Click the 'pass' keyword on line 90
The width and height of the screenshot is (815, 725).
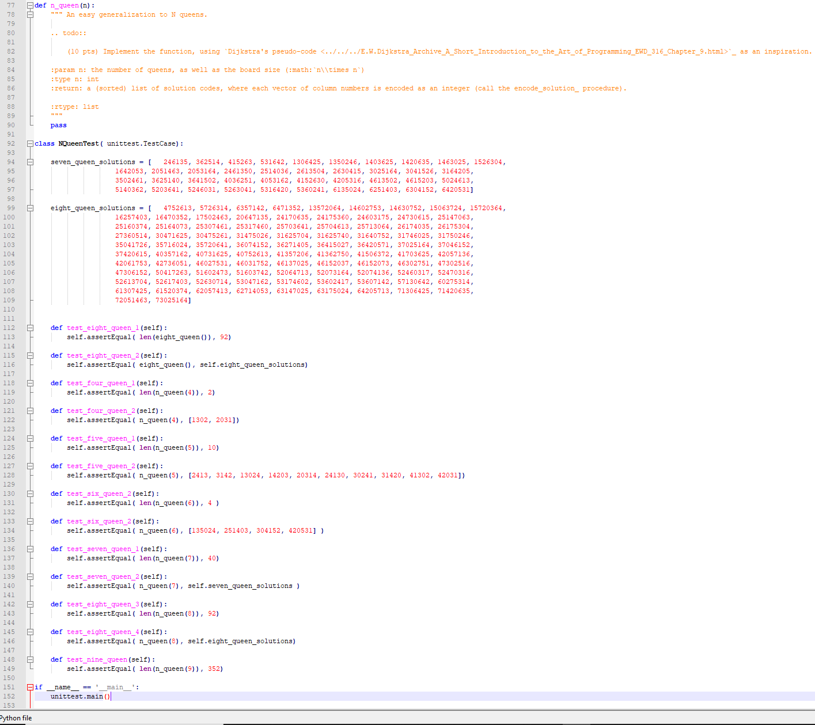(59, 125)
